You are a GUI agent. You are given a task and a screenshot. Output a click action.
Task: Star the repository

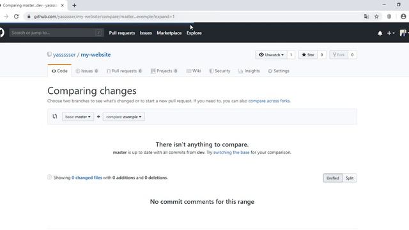pyautogui.click(x=308, y=55)
